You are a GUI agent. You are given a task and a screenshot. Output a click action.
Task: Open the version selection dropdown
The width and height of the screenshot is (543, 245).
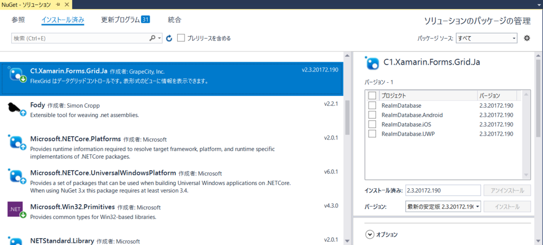click(x=443, y=206)
